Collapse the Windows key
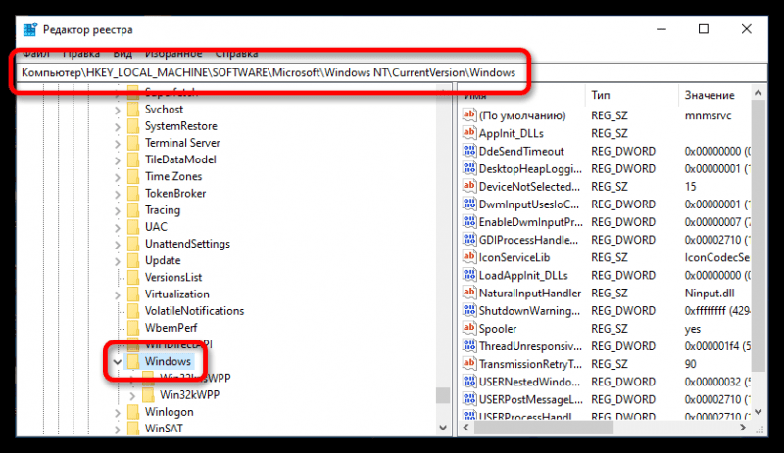The image size is (784, 453). coord(118,362)
